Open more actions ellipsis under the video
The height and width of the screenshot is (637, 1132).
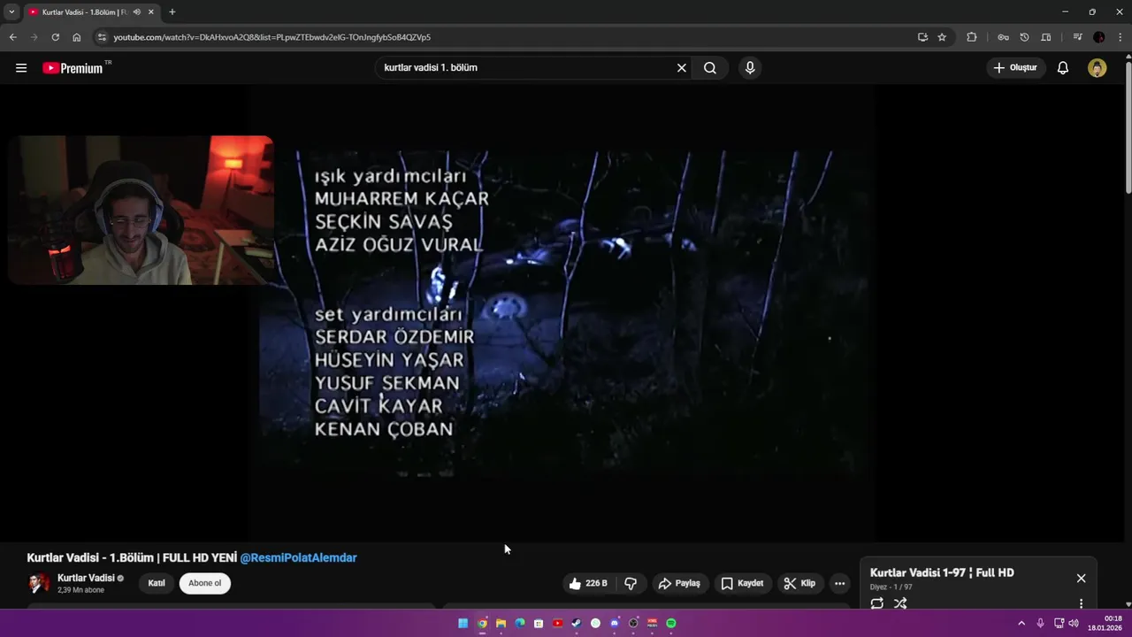(839, 583)
